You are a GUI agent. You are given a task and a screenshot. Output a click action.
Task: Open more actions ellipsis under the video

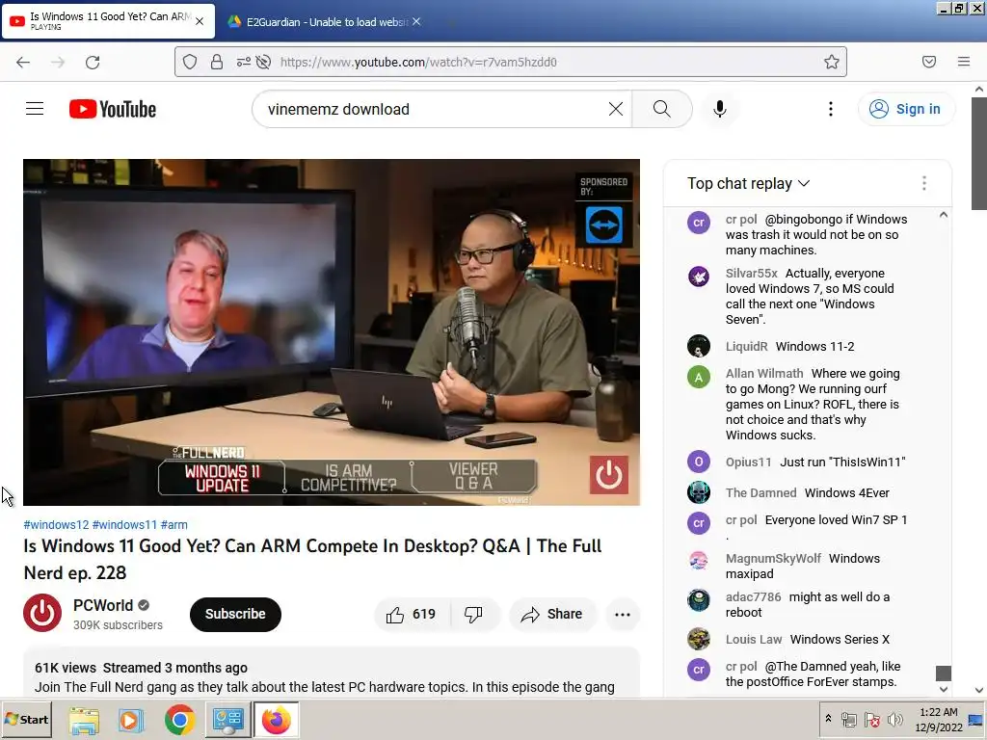(x=622, y=614)
